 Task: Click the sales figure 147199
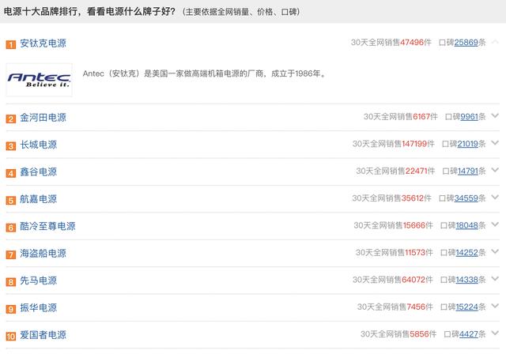point(414,144)
